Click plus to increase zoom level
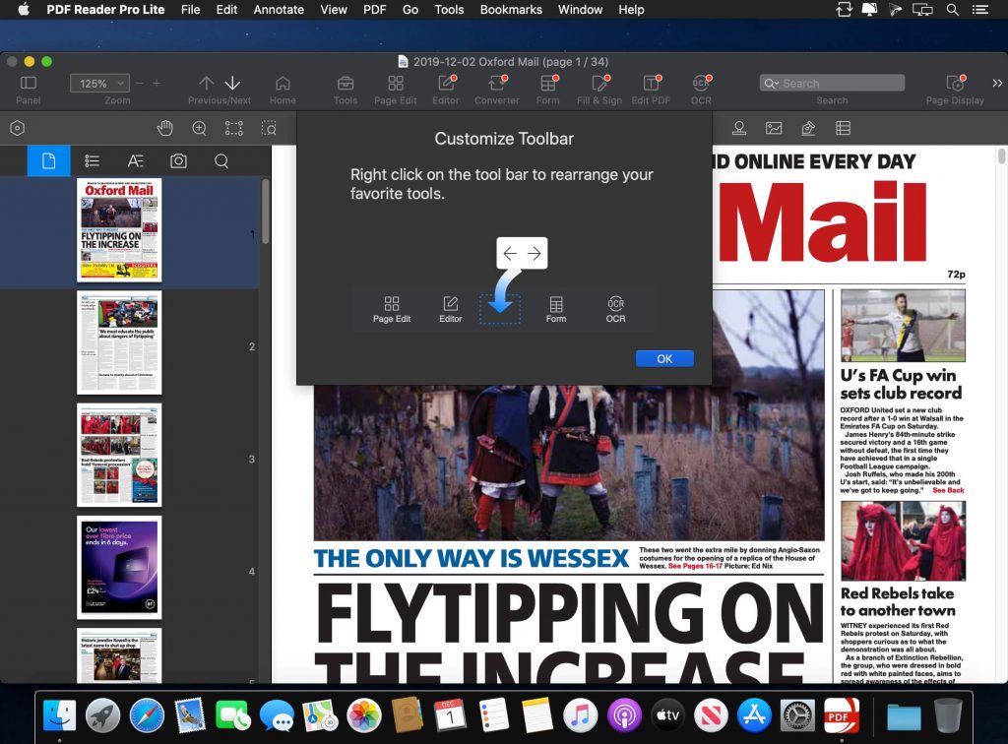 click(x=155, y=83)
